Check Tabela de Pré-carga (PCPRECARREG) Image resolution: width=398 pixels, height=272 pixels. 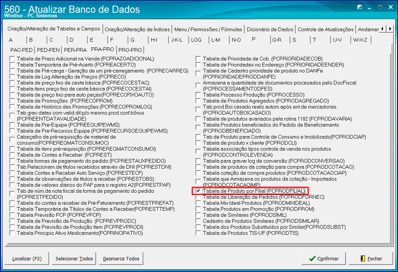(12, 71)
